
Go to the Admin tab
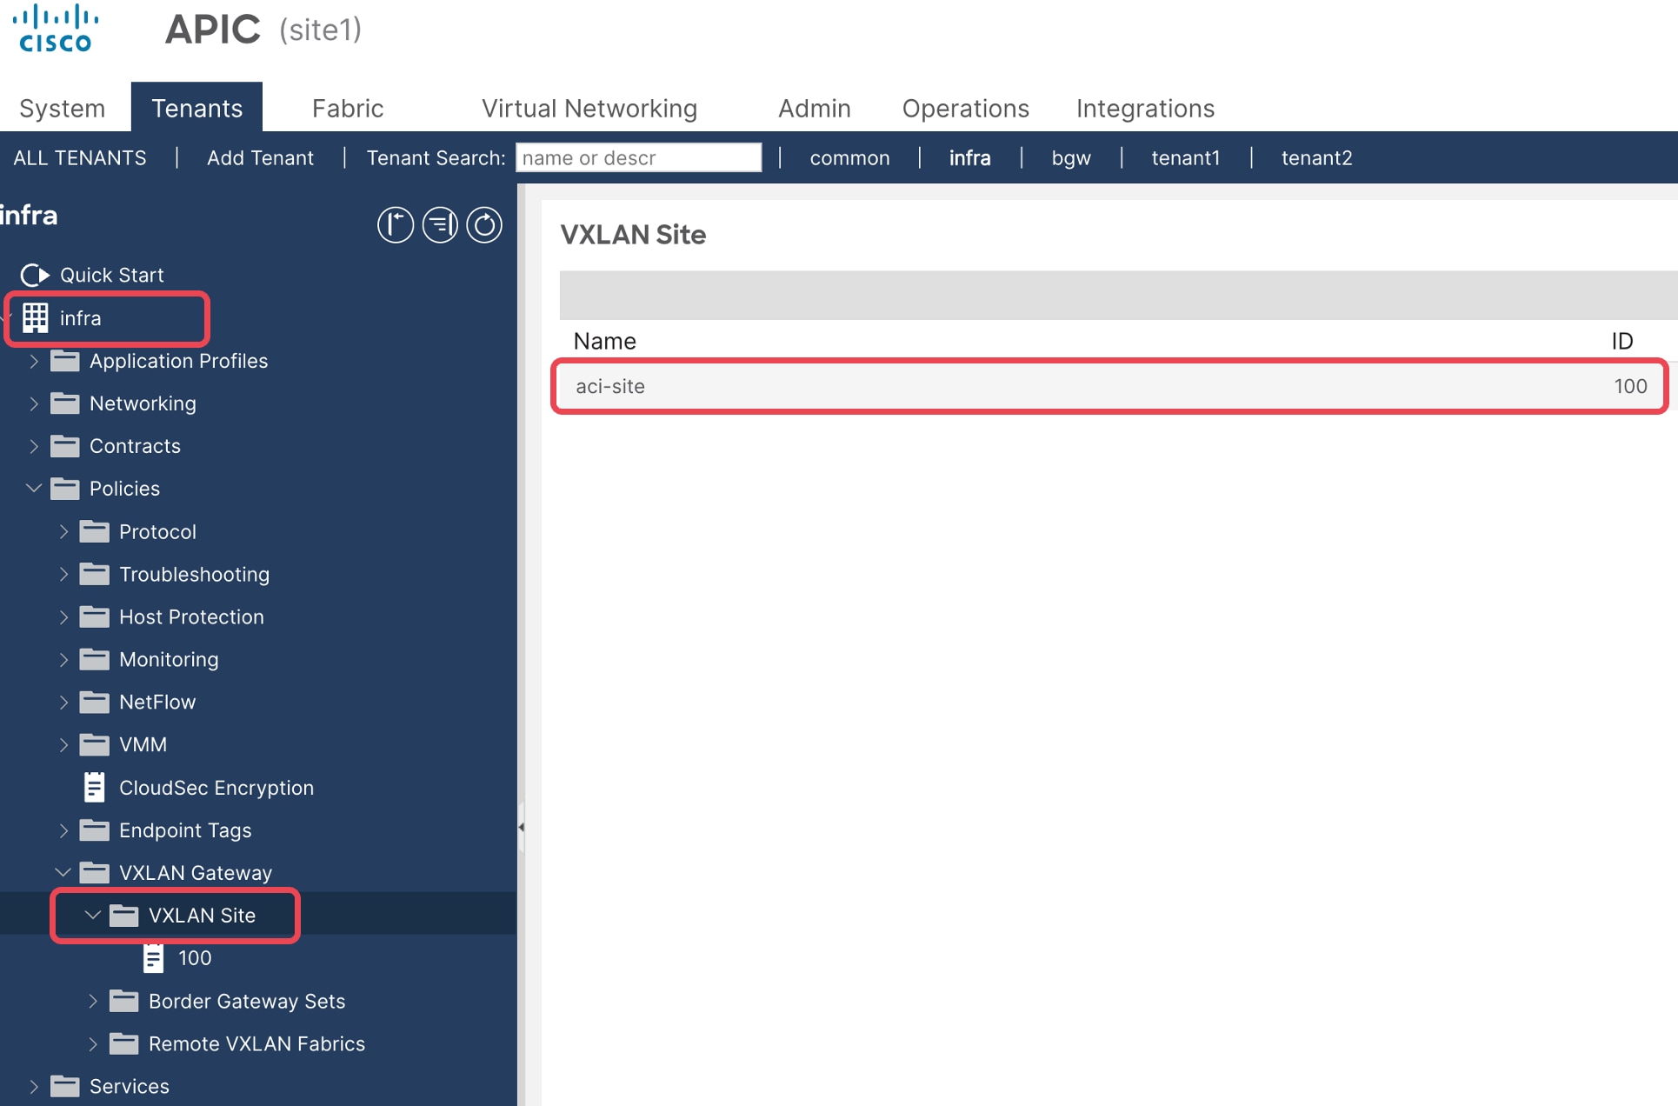pyautogui.click(x=814, y=108)
